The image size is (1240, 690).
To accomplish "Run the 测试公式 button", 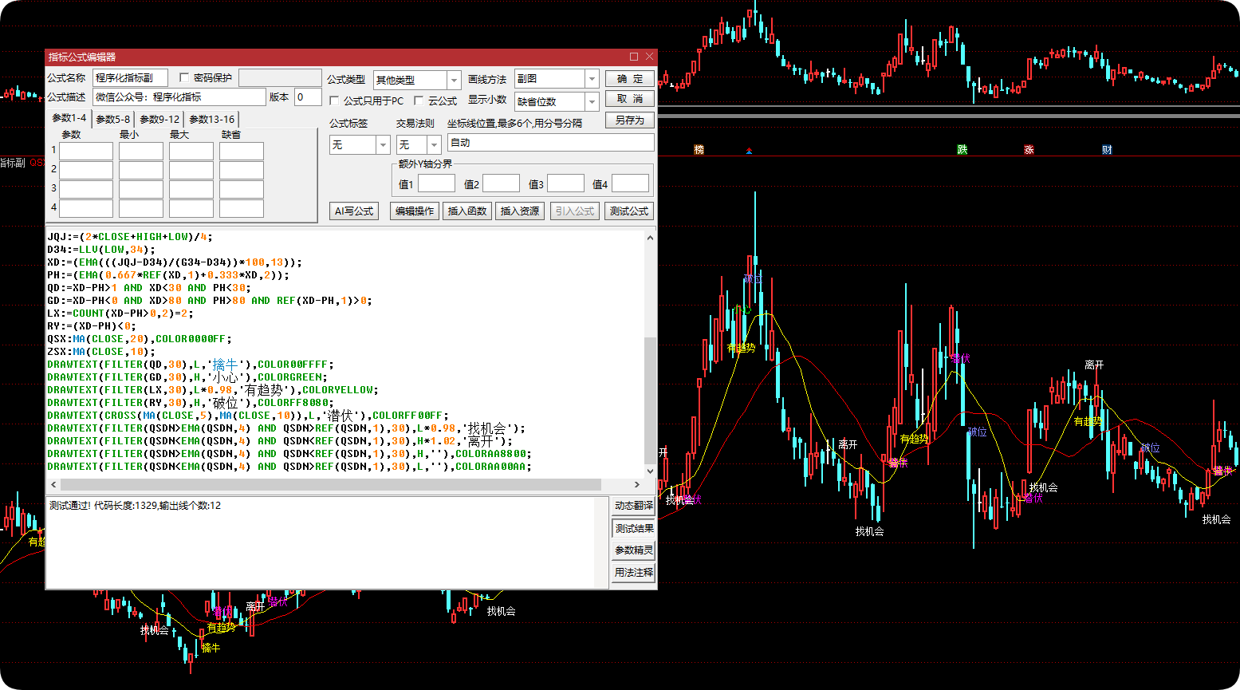I will 629,211.
